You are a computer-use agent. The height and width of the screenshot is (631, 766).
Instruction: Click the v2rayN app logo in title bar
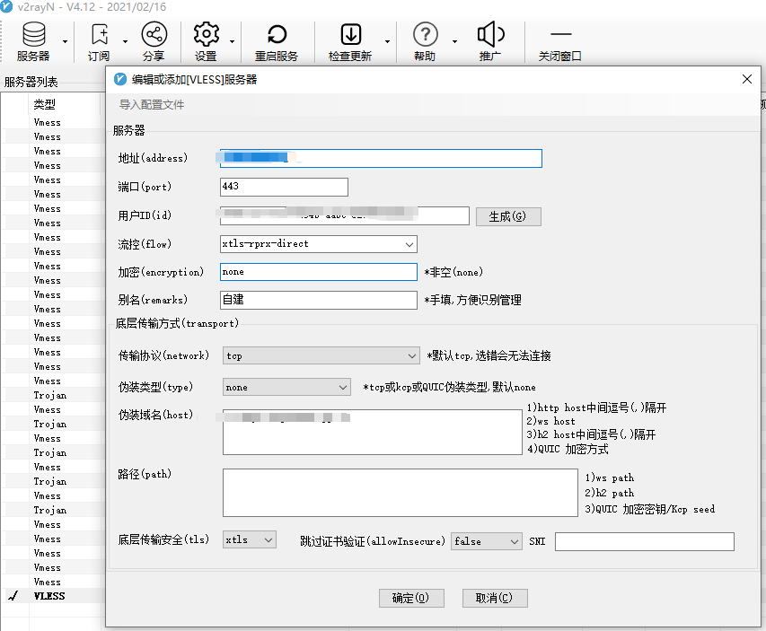7,7
